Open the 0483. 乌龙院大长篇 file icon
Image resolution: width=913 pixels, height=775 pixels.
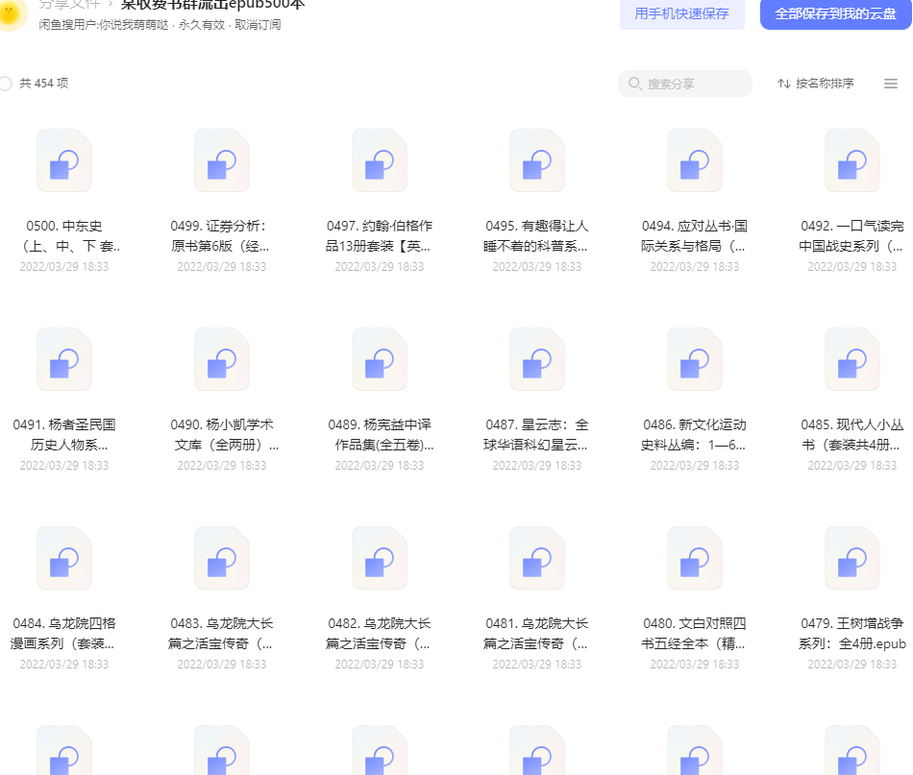[222, 559]
